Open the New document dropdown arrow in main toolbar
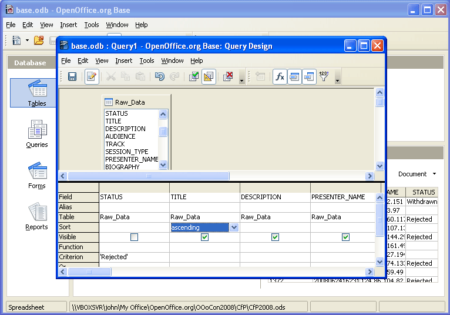 coord(27,41)
